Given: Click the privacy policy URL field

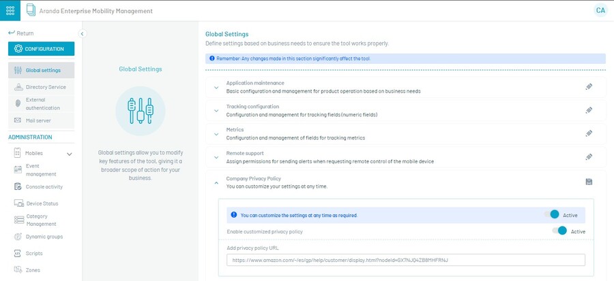Looking at the screenshot, I should click(x=405, y=260).
